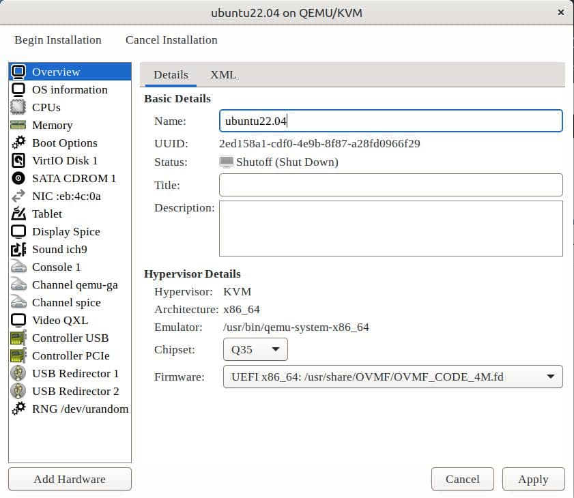Click the VirtIO Disk 1 drive icon
This screenshot has height=498, width=574.
[x=18, y=160]
